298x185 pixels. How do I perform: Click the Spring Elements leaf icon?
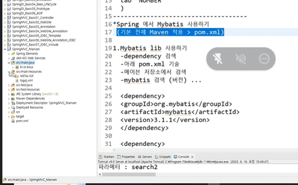13,54
